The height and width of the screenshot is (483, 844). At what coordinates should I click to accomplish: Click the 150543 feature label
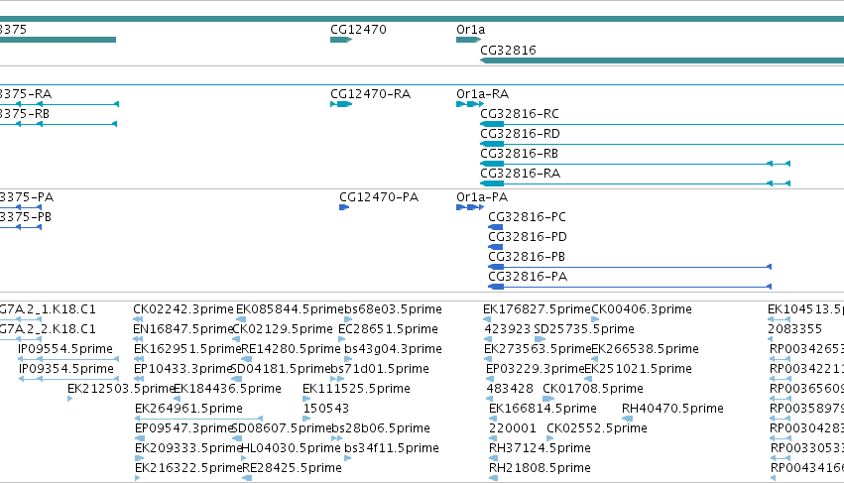[326, 409]
